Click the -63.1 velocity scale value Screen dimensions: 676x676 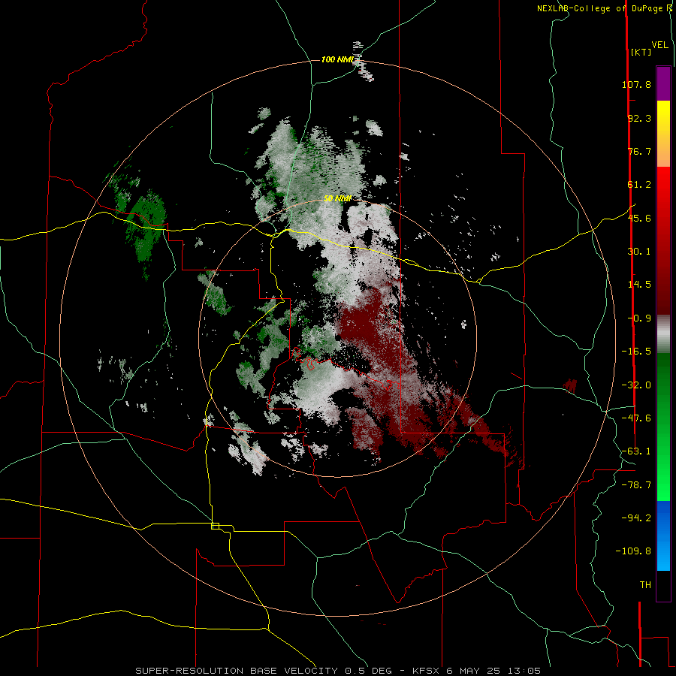pos(636,451)
